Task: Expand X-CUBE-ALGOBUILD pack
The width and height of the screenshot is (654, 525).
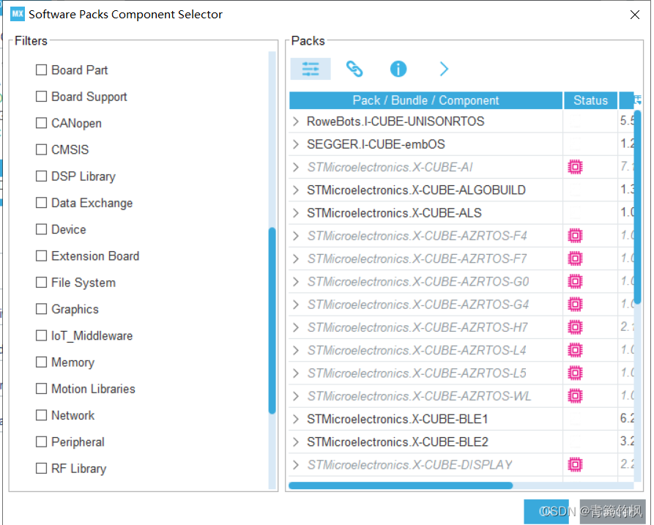Action: (x=296, y=190)
